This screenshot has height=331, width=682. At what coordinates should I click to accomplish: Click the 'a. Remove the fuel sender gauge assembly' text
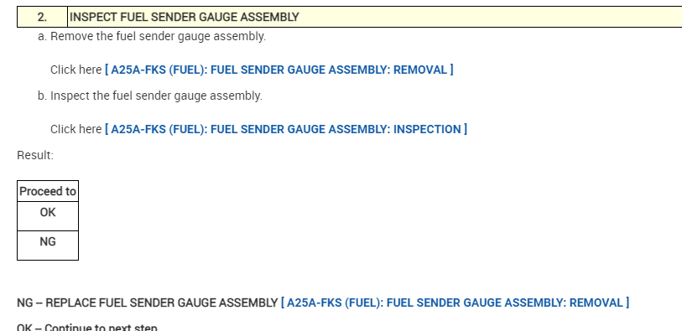152,37
